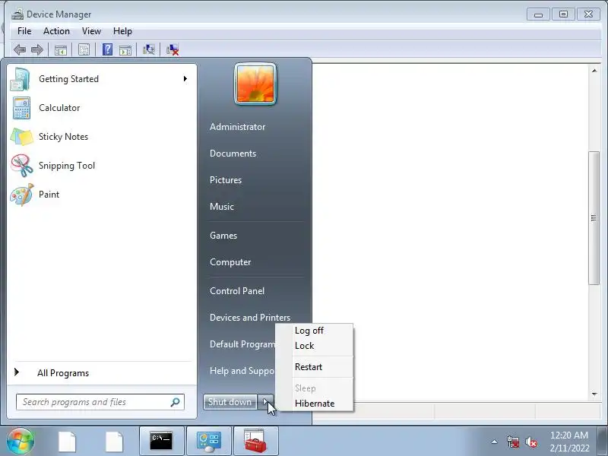
Task: Click the network status tray icon
Action: [x=513, y=442]
